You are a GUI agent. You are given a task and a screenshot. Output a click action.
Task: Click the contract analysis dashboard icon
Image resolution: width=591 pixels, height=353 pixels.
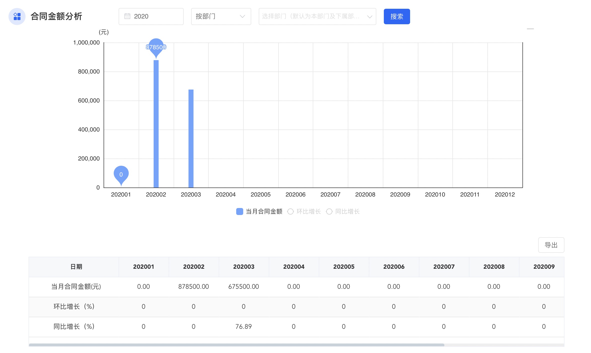tap(17, 16)
